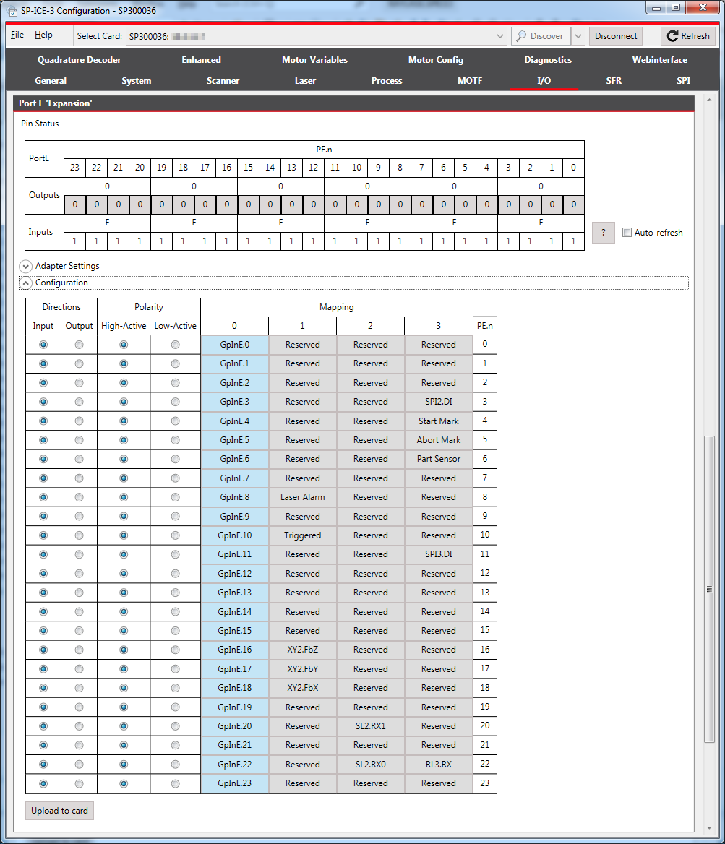Toggle output bit 12 in the Outputs row
725x844 pixels.
[x=314, y=204]
